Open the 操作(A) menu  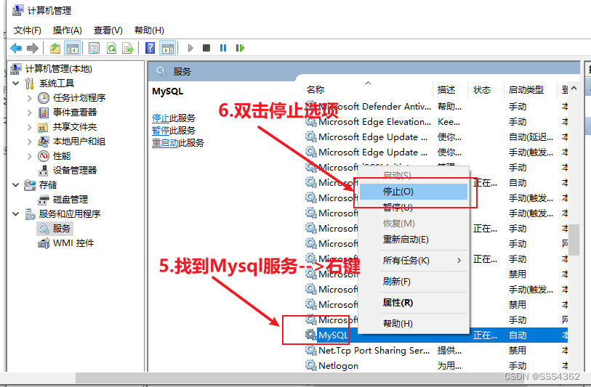click(67, 30)
